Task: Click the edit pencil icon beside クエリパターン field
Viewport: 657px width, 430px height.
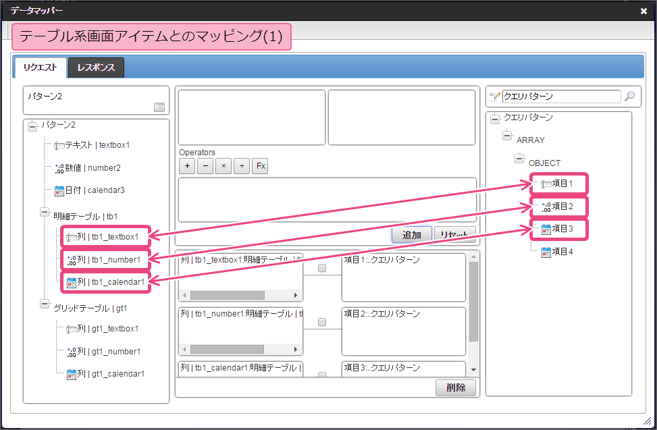Action: (495, 97)
